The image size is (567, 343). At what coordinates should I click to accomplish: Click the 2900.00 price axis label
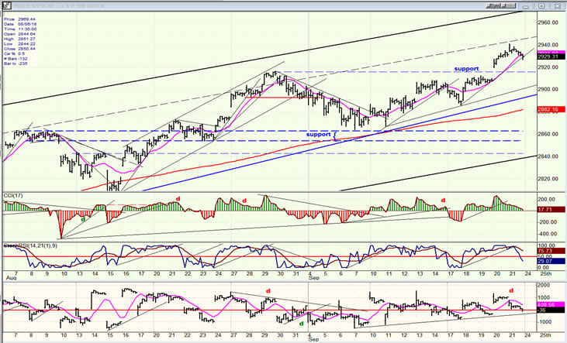(x=550, y=89)
